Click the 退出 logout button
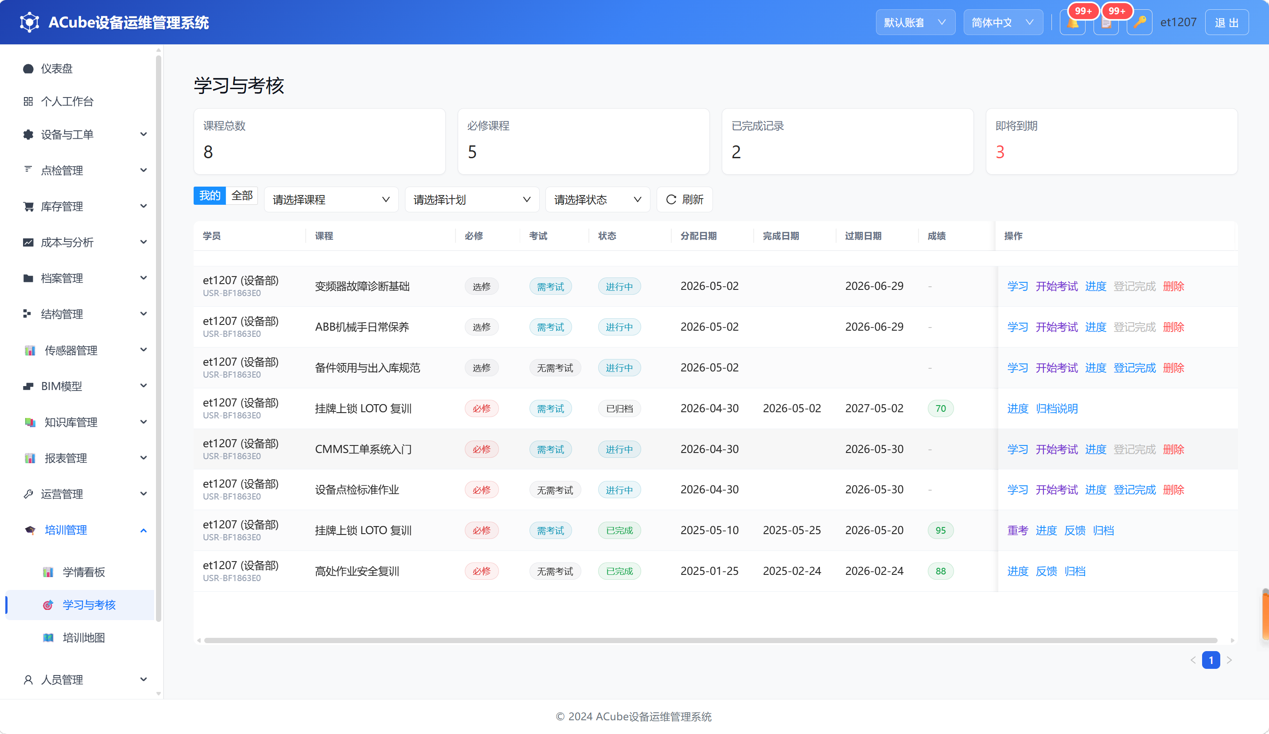 click(x=1226, y=23)
